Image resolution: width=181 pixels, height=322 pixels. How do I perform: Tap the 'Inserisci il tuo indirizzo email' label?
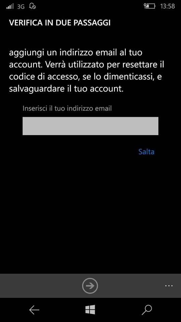pos(67,108)
